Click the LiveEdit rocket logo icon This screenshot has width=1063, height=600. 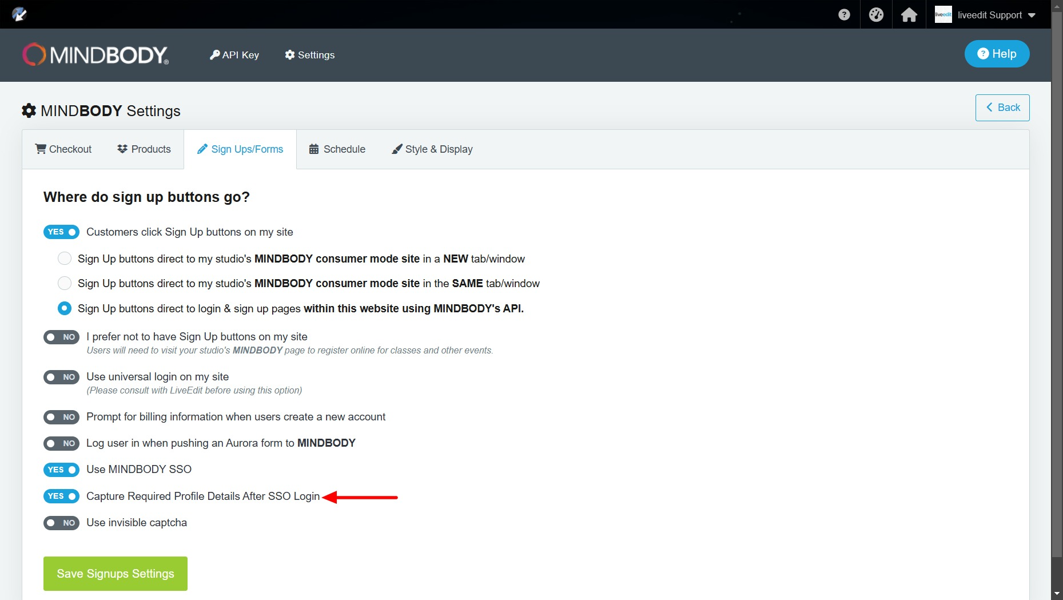click(19, 14)
